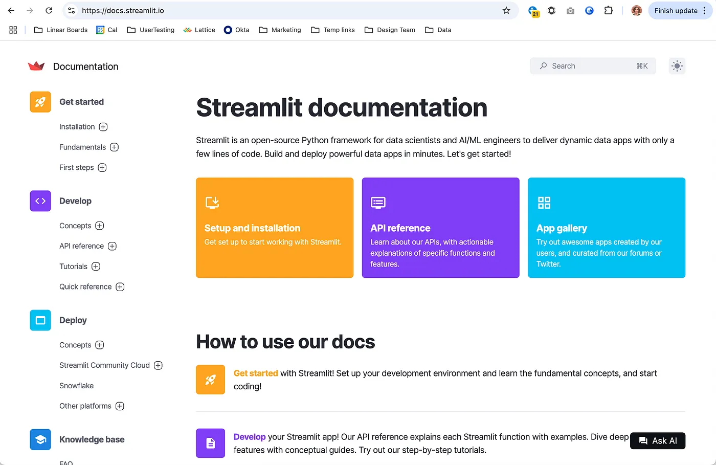Click the download icon on Setup and installation card
The image size is (716, 465).
pyautogui.click(x=212, y=203)
